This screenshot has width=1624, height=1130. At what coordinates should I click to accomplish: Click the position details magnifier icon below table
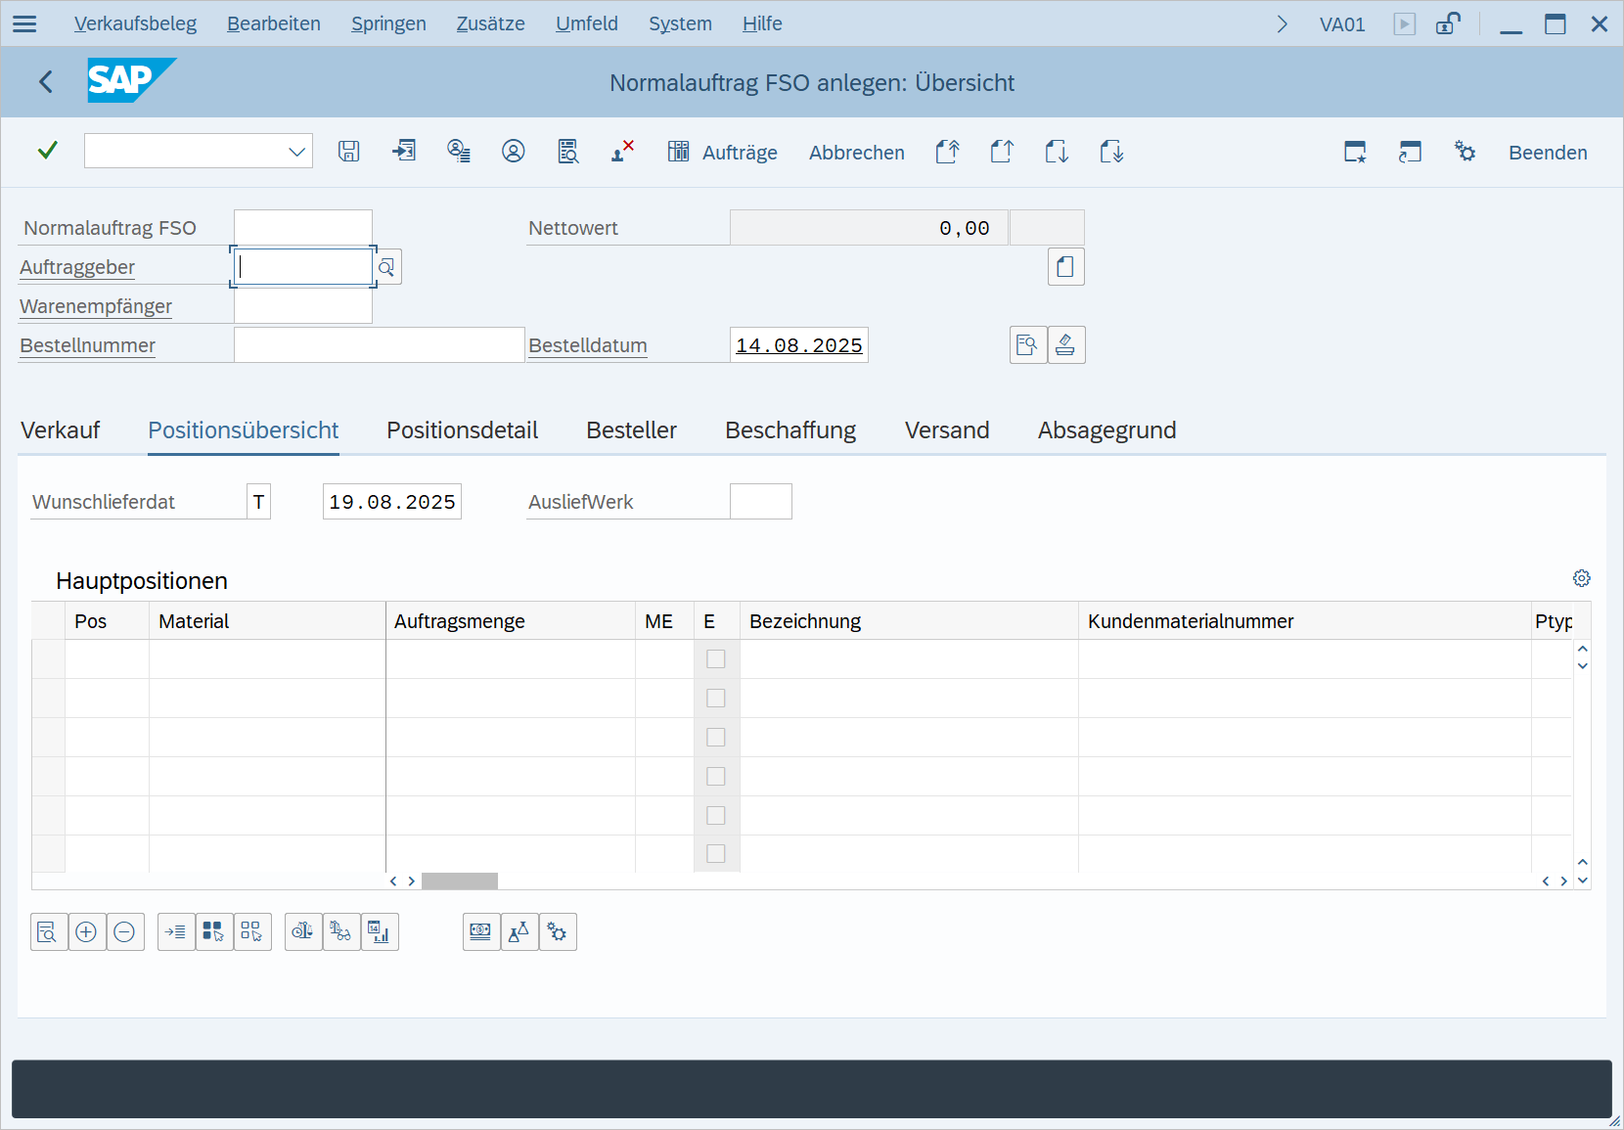[x=48, y=932]
